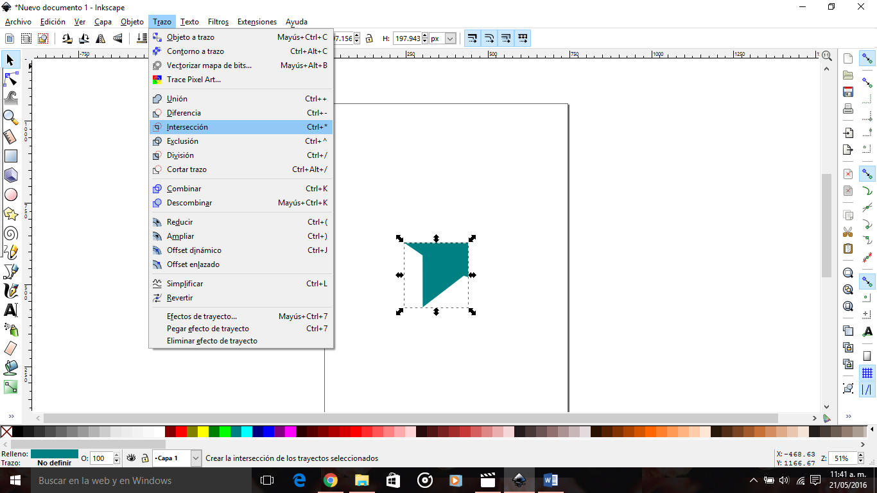
Task: Select the Calligraphy tool
Action: (10, 290)
